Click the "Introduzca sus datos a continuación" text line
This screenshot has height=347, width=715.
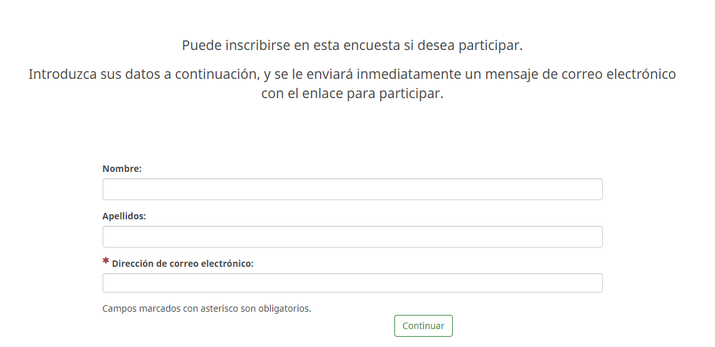pyautogui.click(x=352, y=74)
